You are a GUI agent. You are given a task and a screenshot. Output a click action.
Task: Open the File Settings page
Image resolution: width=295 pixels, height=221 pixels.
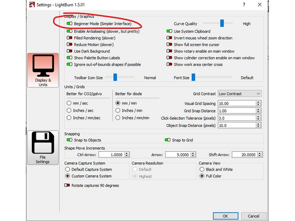coord(43,147)
